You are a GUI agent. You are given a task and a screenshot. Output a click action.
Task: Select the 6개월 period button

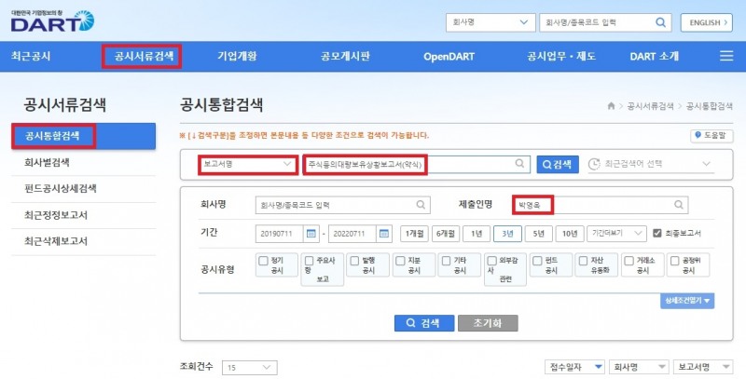click(x=446, y=233)
